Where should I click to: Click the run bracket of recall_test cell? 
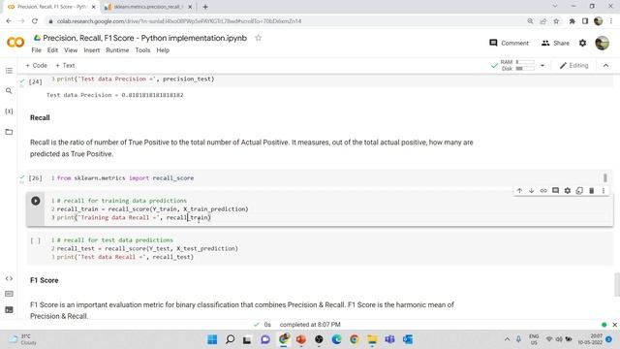[36, 240]
